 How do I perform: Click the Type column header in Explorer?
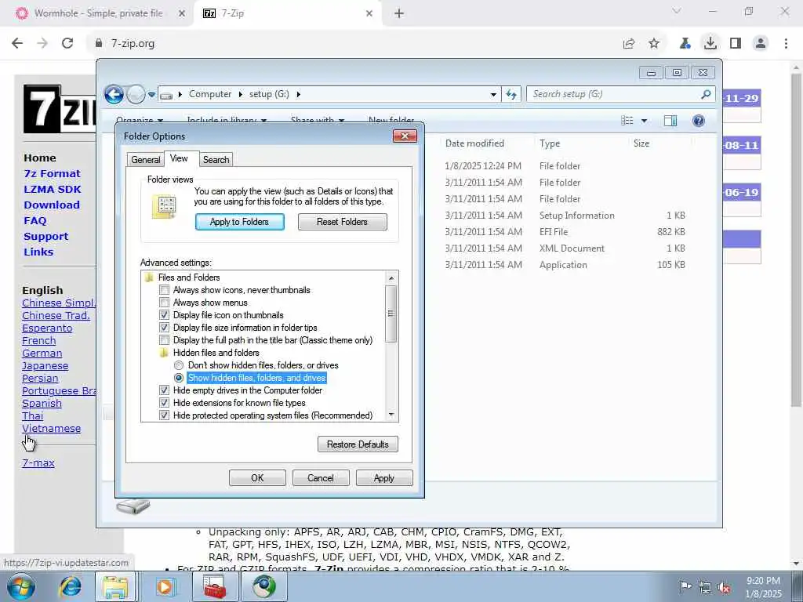[x=550, y=143]
